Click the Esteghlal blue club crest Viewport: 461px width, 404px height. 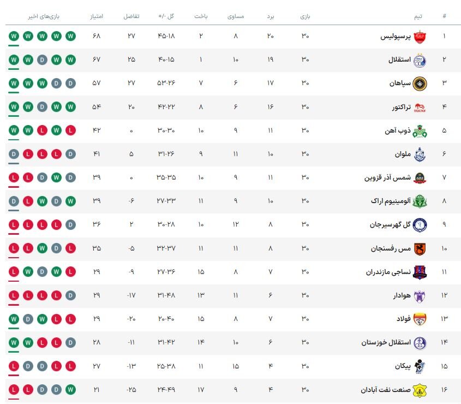[420, 60]
